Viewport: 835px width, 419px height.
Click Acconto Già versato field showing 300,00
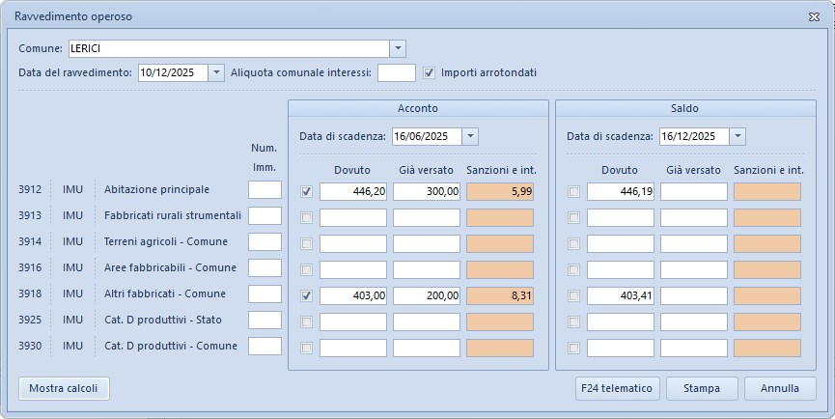[x=427, y=192]
